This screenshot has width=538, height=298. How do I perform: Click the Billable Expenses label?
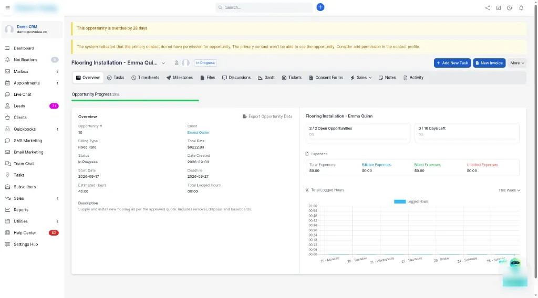376,165
